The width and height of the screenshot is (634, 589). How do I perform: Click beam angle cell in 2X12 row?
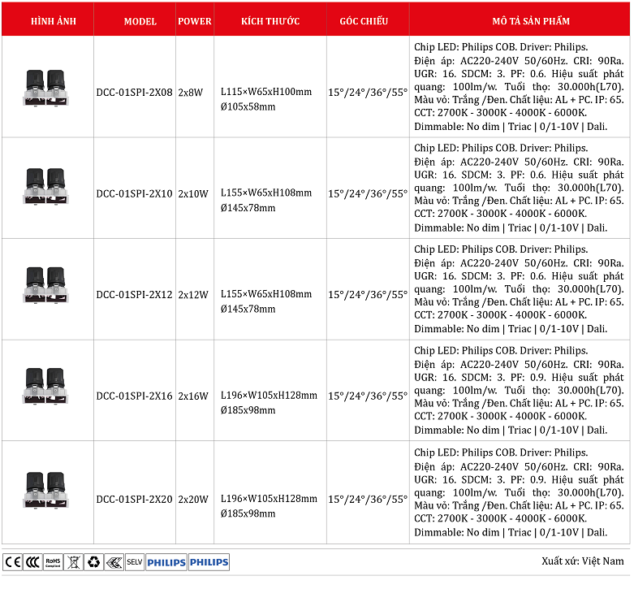(x=368, y=294)
